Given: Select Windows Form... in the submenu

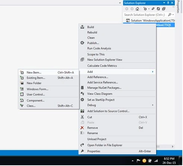Looking at the screenshot, I should [x=49, y=89].
